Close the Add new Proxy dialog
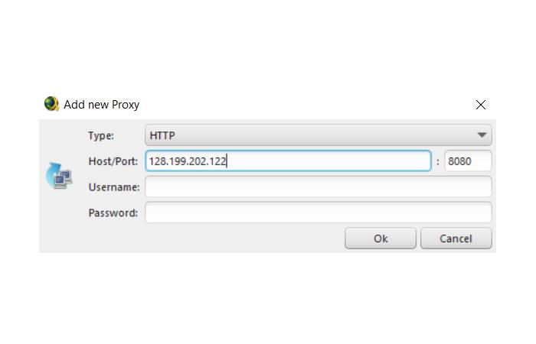 click(481, 105)
